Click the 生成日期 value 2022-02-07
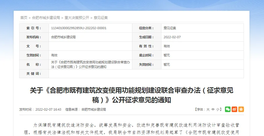This screenshot has height=136, width=264. pyautogui.click(x=172, y=37)
